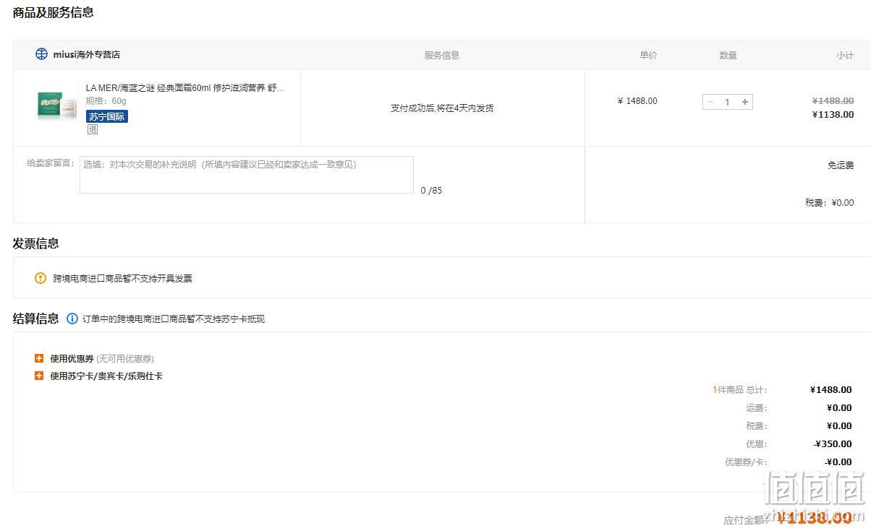
Task: Click the struck-through subtotal ¥1488.00
Action: [x=833, y=101]
